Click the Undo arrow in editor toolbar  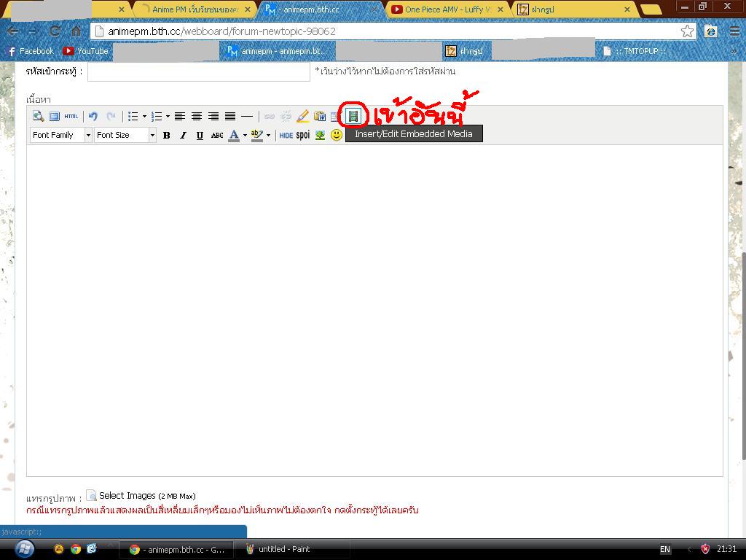tap(93, 116)
